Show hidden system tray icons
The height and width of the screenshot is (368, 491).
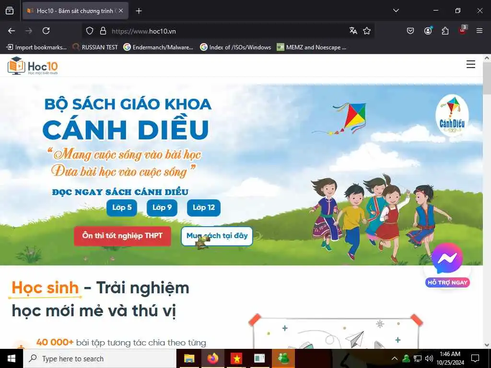395,358
